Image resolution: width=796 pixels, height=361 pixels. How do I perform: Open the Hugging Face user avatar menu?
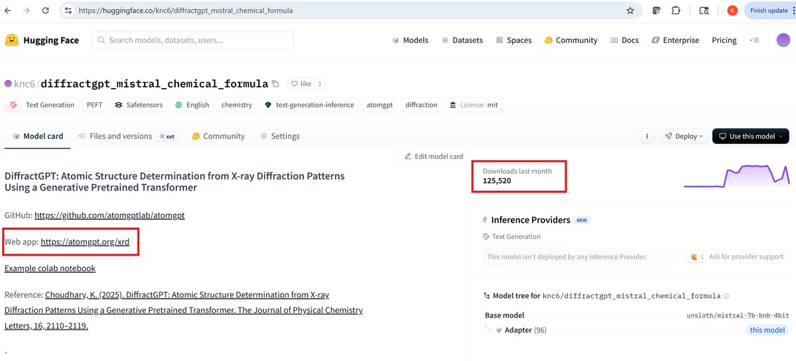click(783, 40)
